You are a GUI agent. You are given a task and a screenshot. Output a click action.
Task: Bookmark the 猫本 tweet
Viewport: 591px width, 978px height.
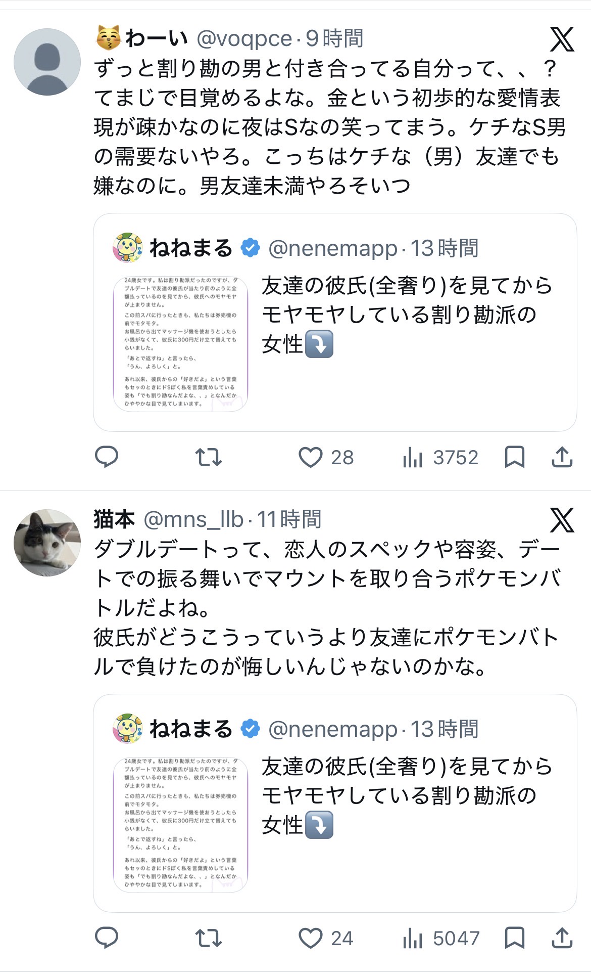[515, 938]
